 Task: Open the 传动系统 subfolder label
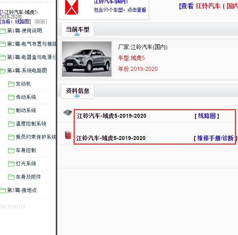point(26,97)
